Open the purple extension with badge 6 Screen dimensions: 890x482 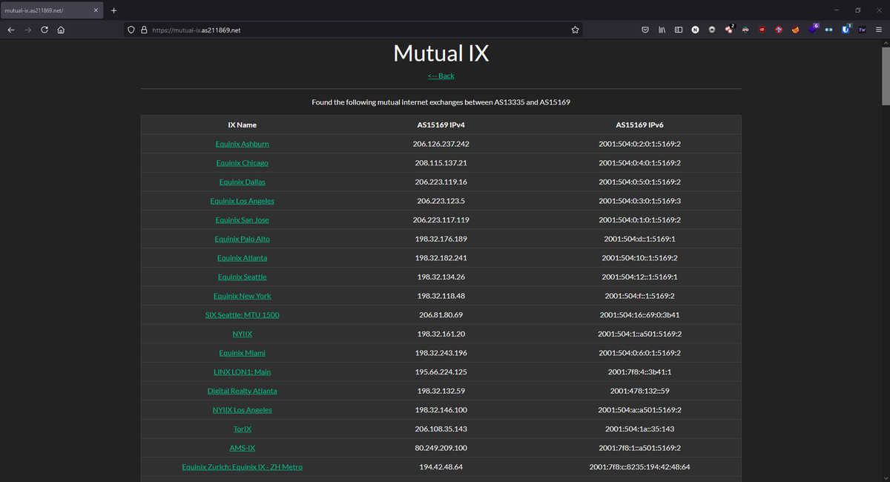click(813, 30)
